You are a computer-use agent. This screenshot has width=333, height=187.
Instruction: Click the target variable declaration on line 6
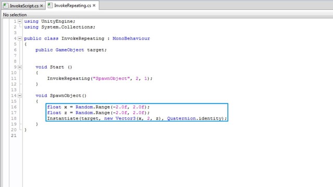tap(97, 50)
